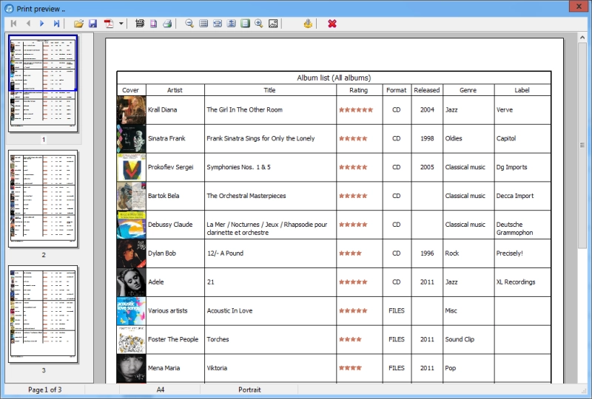The width and height of the screenshot is (592, 399).
Task: Click the Rating column header
Action: (359, 90)
